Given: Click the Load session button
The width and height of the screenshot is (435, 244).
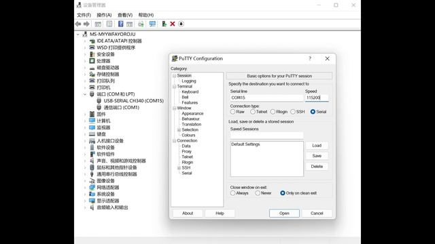Looking at the screenshot, I should [x=317, y=146].
